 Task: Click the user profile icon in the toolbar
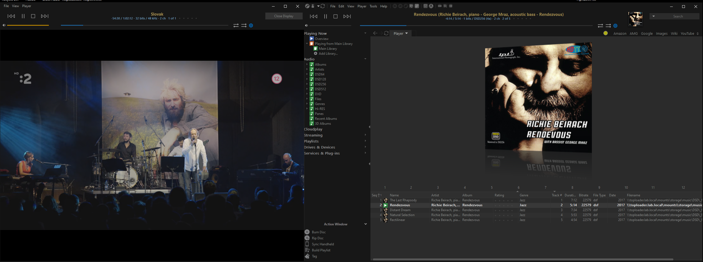(x=313, y=6)
